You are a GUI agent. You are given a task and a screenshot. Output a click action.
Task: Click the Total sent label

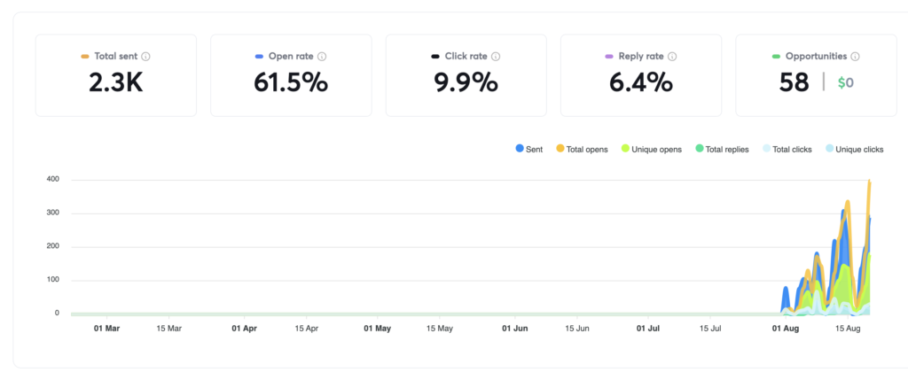pyautogui.click(x=116, y=57)
